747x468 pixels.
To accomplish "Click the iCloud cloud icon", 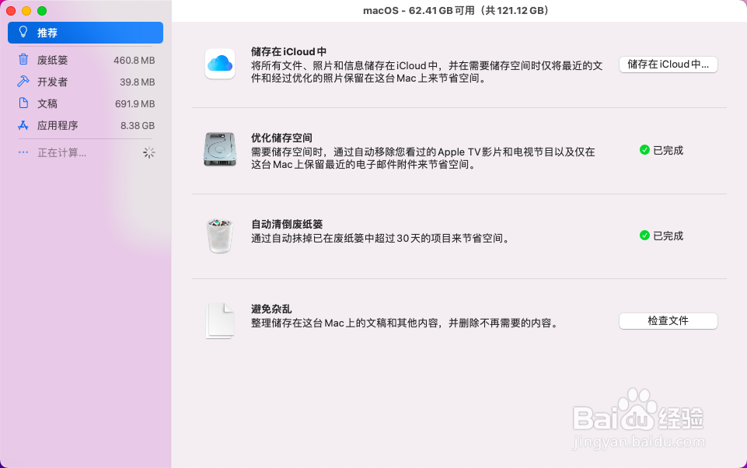I will pyautogui.click(x=220, y=65).
